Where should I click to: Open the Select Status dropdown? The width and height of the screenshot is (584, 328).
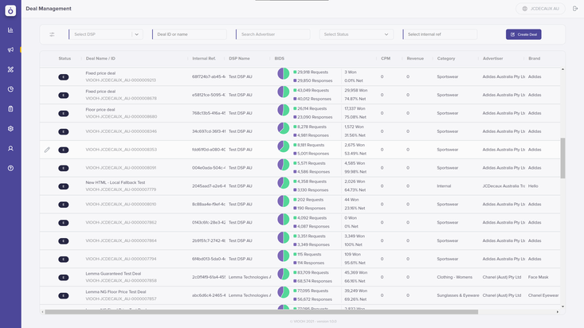(355, 34)
